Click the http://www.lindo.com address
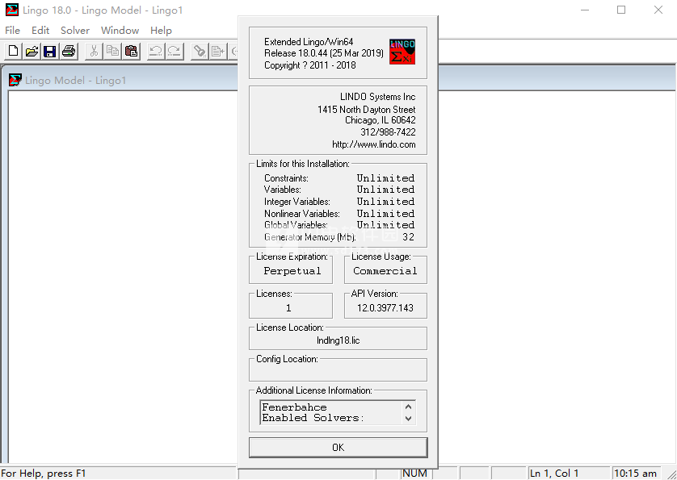The height and width of the screenshot is (480, 677). (374, 144)
